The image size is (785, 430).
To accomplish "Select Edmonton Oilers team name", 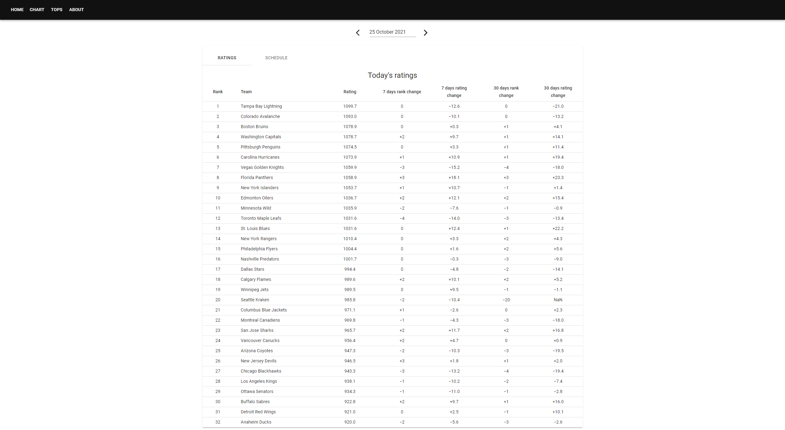I will tap(257, 198).
